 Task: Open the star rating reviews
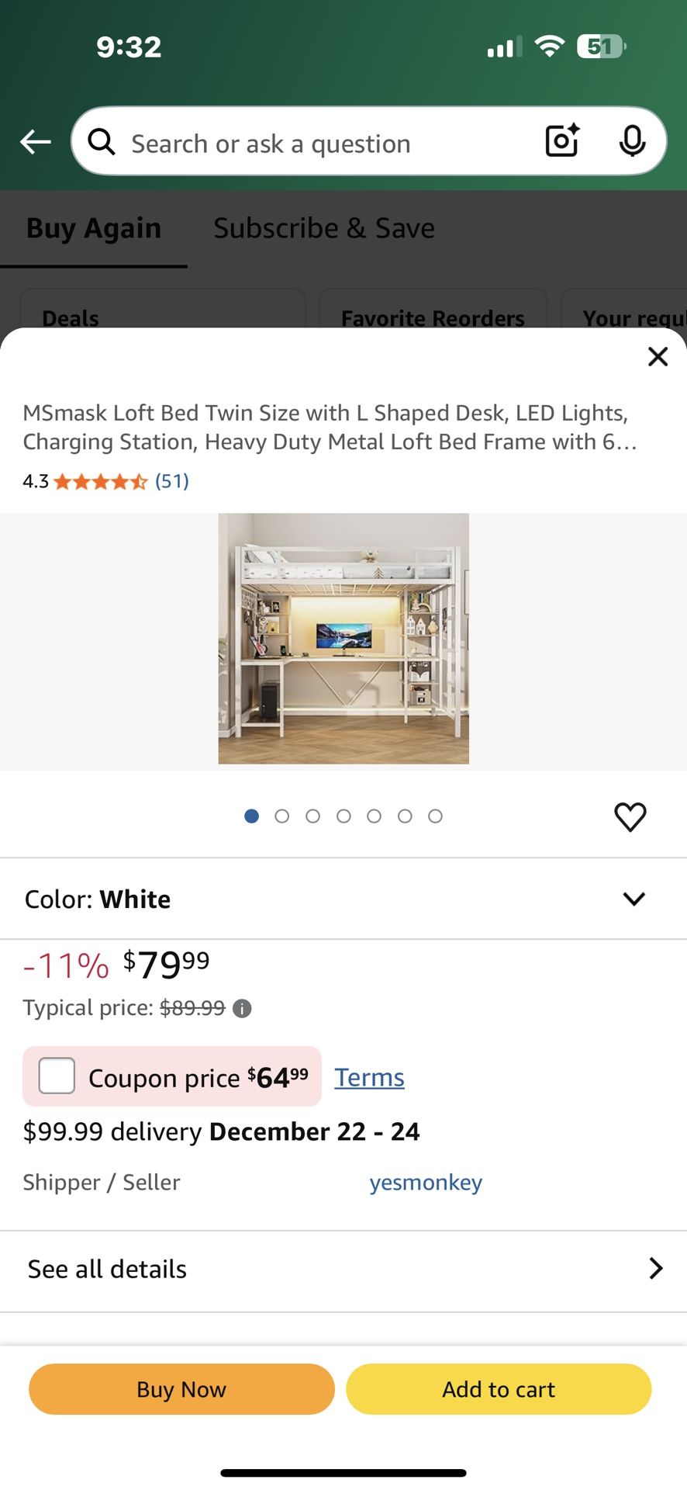(x=101, y=482)
